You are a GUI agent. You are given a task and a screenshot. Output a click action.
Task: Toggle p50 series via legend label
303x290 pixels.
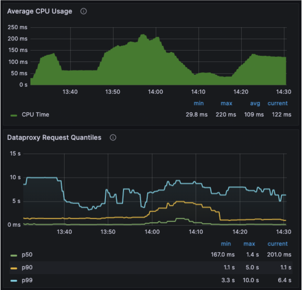27,255
